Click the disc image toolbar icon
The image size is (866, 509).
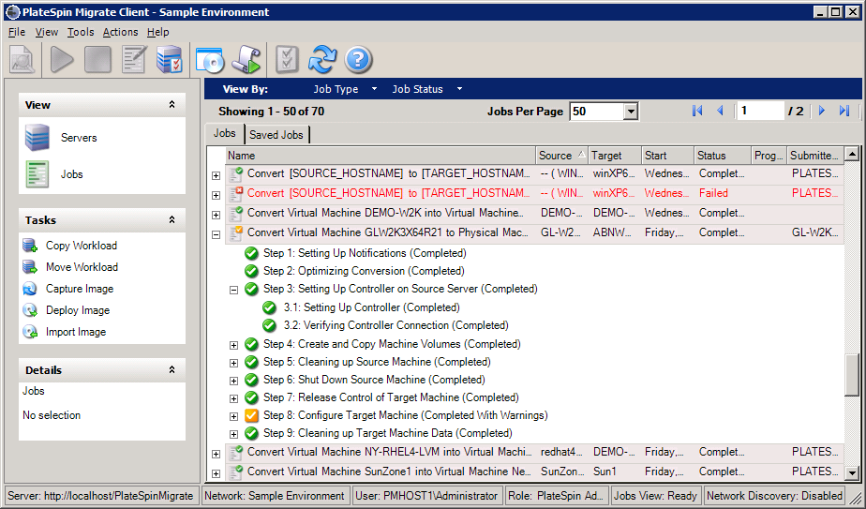click(x=210, y=60)
